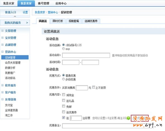Open 应用中心 top tab
This screenshot has width=165, height=131.
61,3
